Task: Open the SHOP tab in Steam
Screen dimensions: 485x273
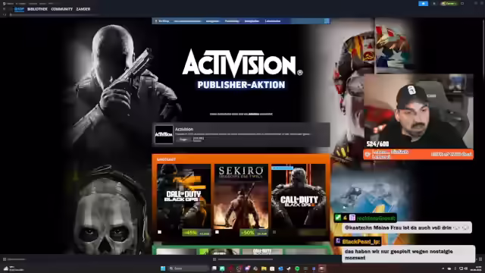Action: tap(19, 9)
